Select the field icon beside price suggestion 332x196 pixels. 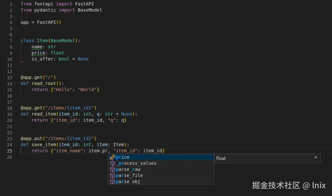click(112, 157)
